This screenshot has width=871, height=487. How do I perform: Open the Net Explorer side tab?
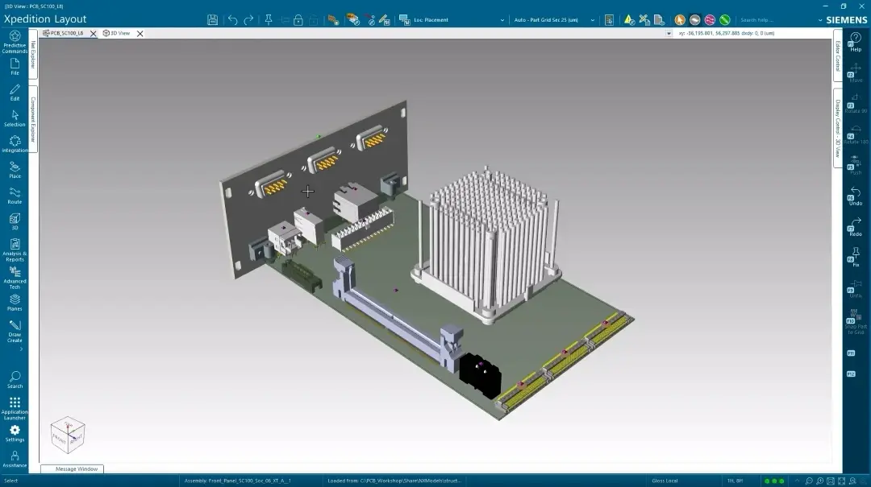(33, 55)
